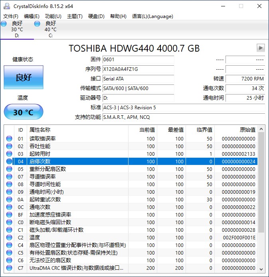Click the 30 °C temperature button

24,112
